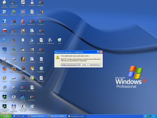157x118 pixels.
Task: Select the Ad-Aware shortcut
Action: (x=14, y=13)
